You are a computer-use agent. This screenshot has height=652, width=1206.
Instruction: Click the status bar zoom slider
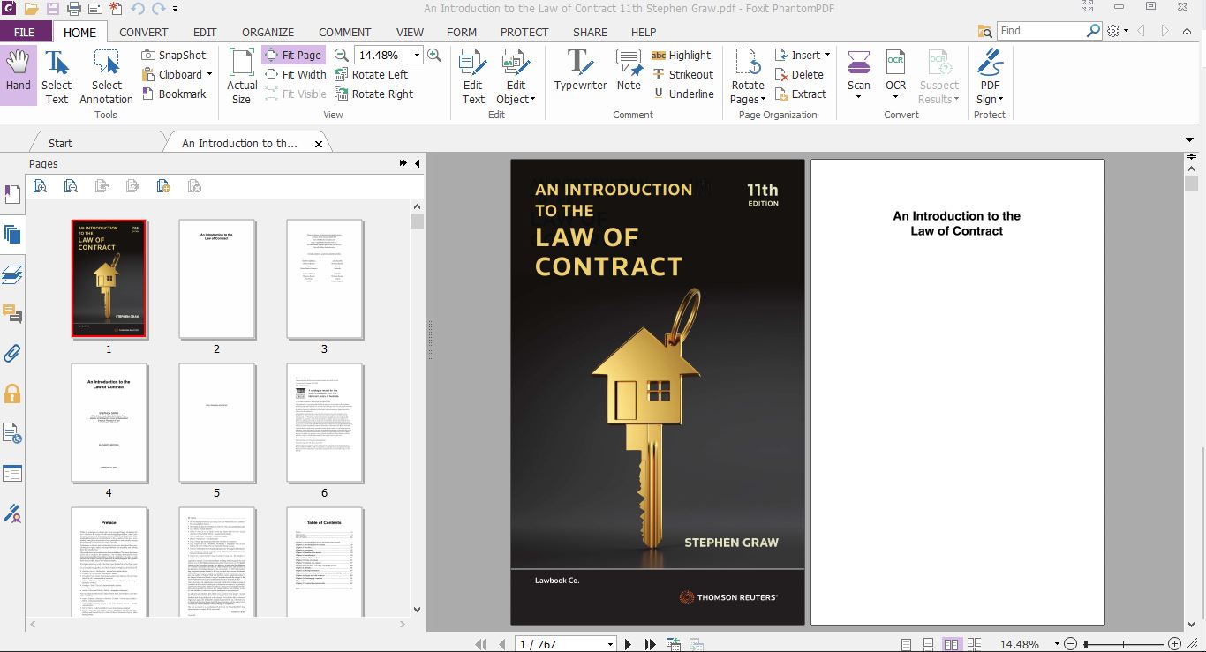(x=1123, y=644)
